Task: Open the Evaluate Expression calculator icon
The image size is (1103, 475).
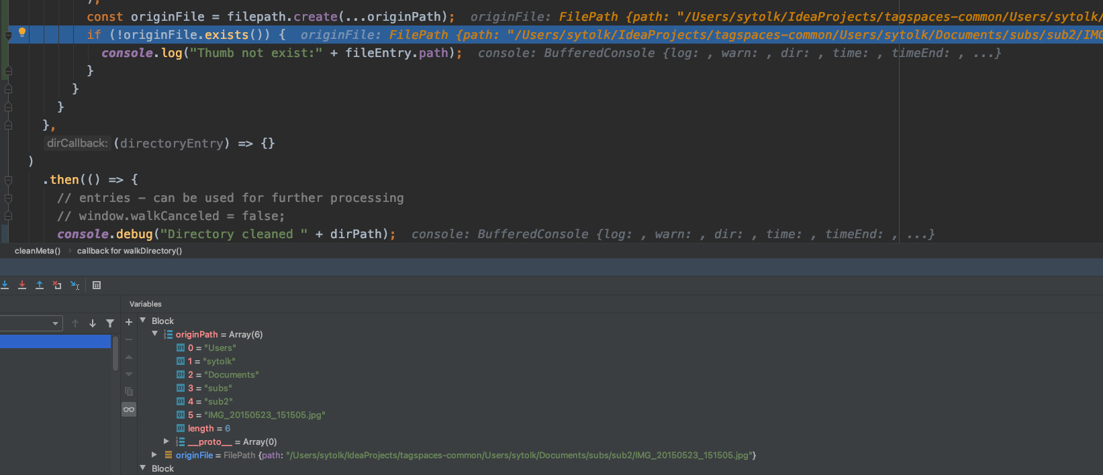Action: pos(97,285)
